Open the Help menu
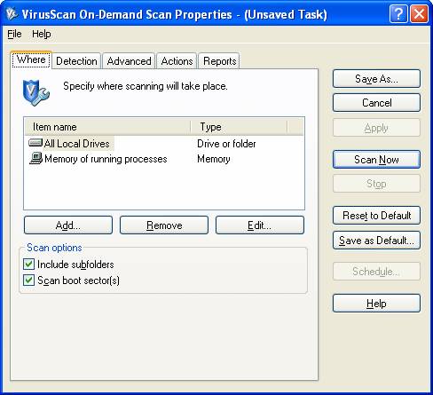This screenshot has height=395, width=433. coord(42,34)
